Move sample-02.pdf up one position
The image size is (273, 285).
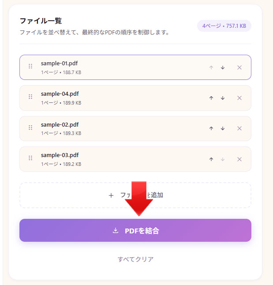click(211, 128)
